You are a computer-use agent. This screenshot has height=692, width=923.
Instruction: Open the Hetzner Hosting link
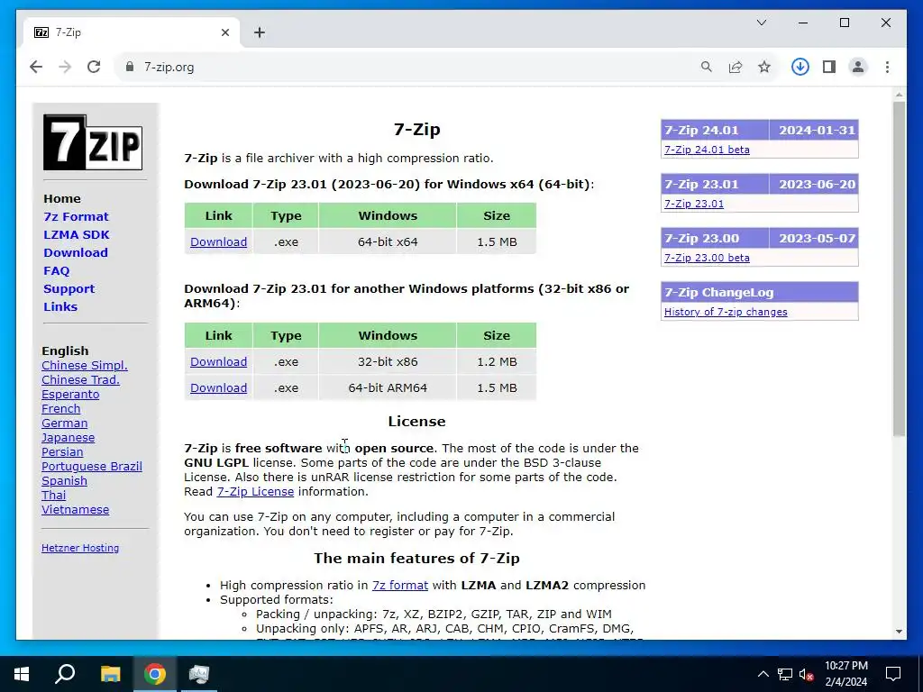click(80, 548)
